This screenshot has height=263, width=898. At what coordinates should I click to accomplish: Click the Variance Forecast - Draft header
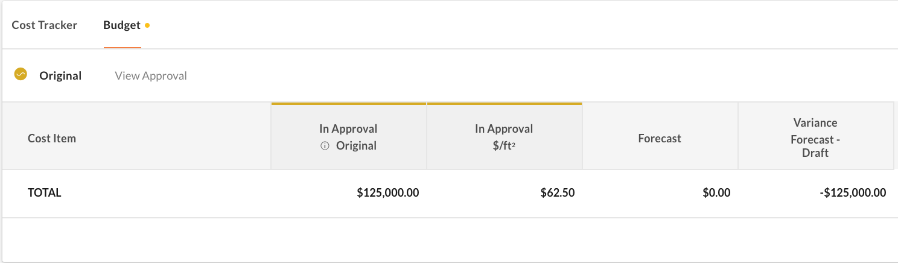click(x=815, y=138)
